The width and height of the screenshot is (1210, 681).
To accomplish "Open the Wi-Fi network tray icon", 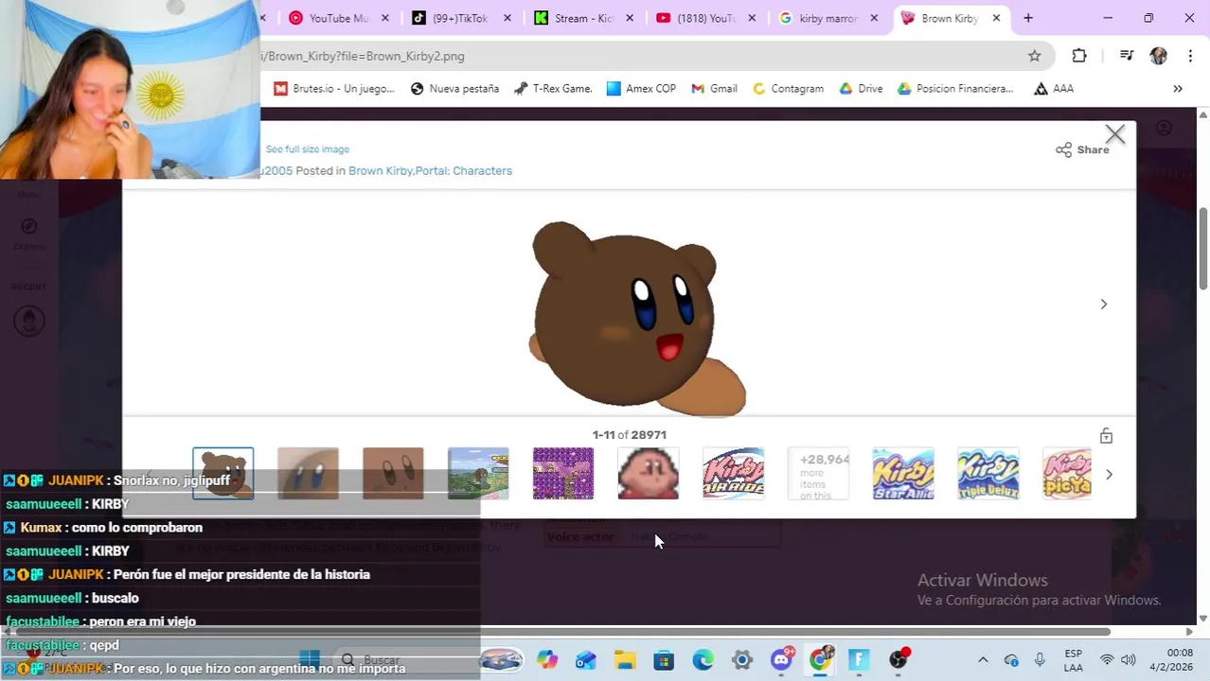I will pos(1106,660).
